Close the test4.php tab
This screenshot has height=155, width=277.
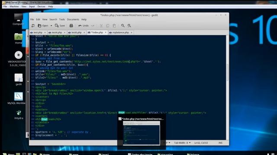(x=64, y=33)
